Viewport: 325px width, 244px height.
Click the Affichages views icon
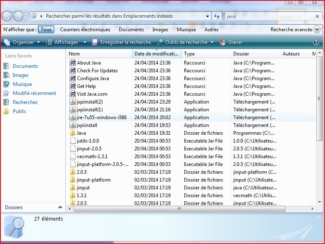[x=49, y=42]
